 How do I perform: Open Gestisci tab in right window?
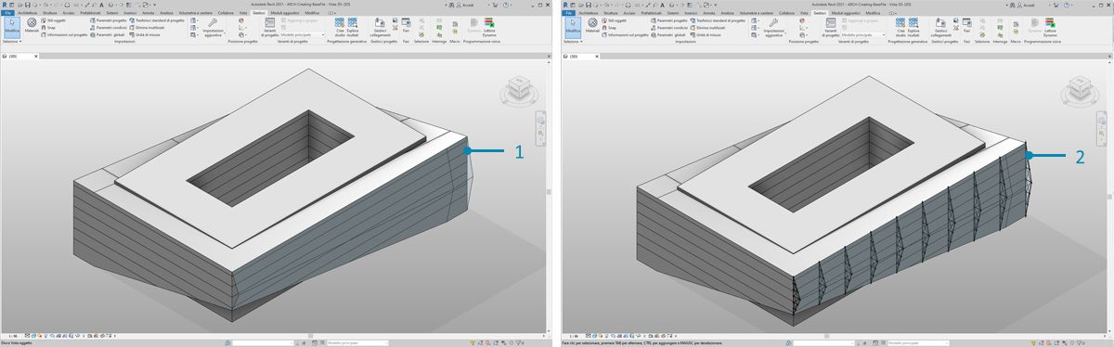pyautogui.click(x=821, y=13)
